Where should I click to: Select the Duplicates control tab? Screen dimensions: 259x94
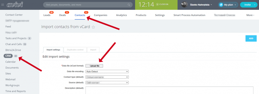point(75,50)
